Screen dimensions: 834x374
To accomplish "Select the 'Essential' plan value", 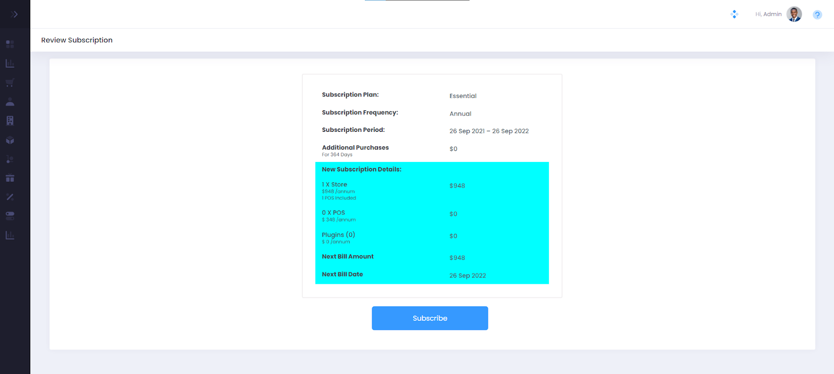I will tap(463, 96).
